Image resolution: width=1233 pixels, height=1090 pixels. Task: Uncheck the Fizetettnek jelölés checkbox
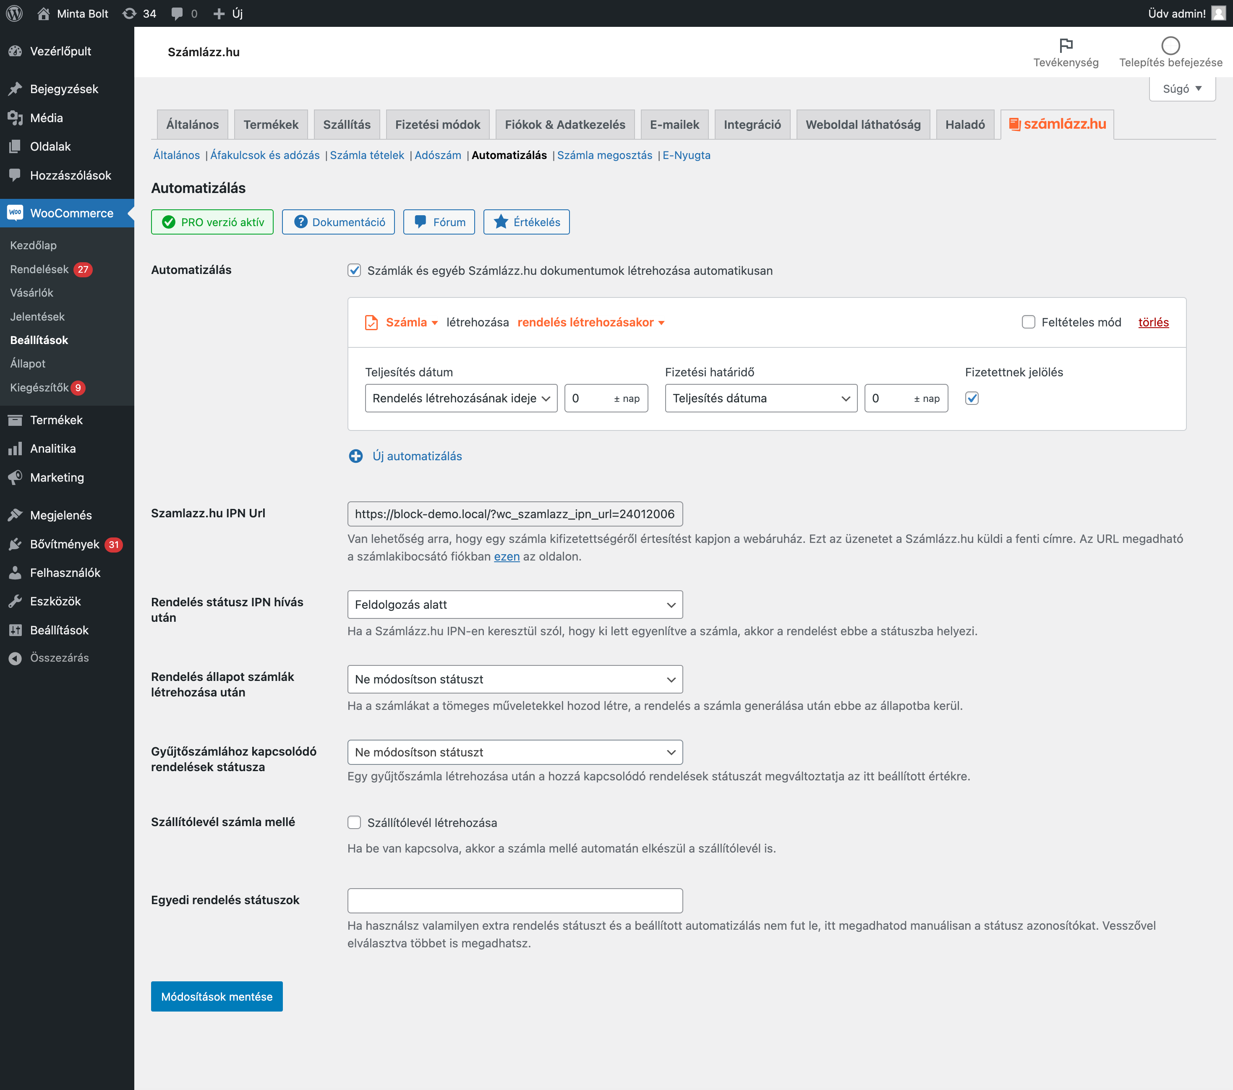coord(972,398)
